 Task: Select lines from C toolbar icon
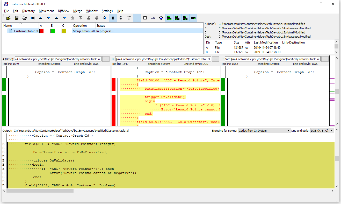pyautogui.click(x=121, y=18)
